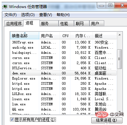The height and width of the screenshot is (125, 127).
Task: Close the Windows 任务管理器 window
Action: click(x=121, y=5)
